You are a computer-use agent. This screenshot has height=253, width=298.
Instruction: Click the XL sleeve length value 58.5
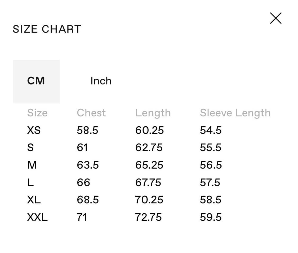(211, 200)
